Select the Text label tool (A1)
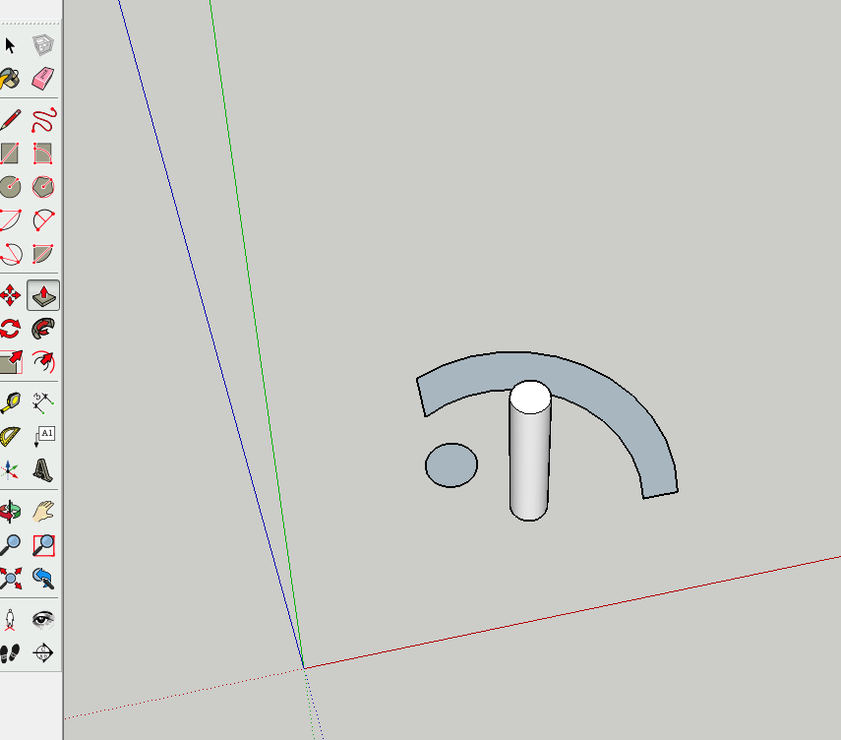 [x=44, y=436]
